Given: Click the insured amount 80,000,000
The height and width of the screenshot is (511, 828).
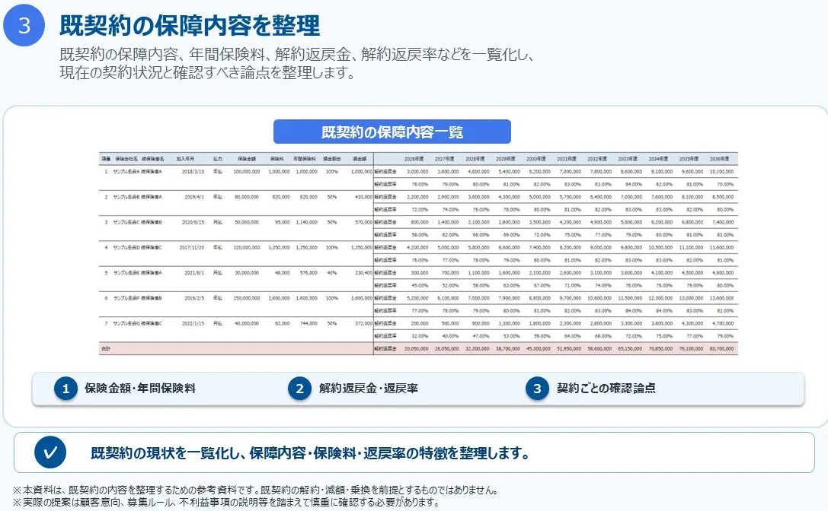Looking at the screenshot, I should click(247, 197).
